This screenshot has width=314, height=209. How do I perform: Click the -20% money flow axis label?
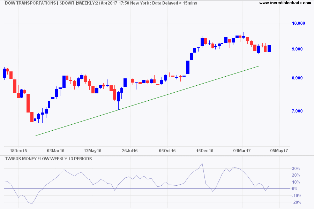(296, 202)
